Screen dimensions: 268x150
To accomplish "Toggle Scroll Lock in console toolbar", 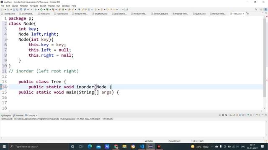I will [x=234, y=115].
